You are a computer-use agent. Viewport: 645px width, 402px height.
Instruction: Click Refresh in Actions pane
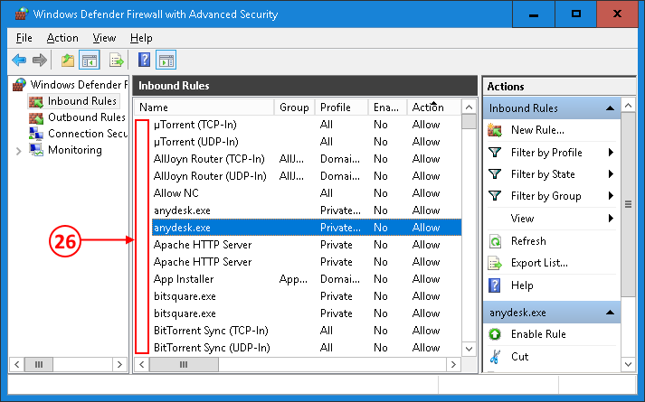click(528, 241)
